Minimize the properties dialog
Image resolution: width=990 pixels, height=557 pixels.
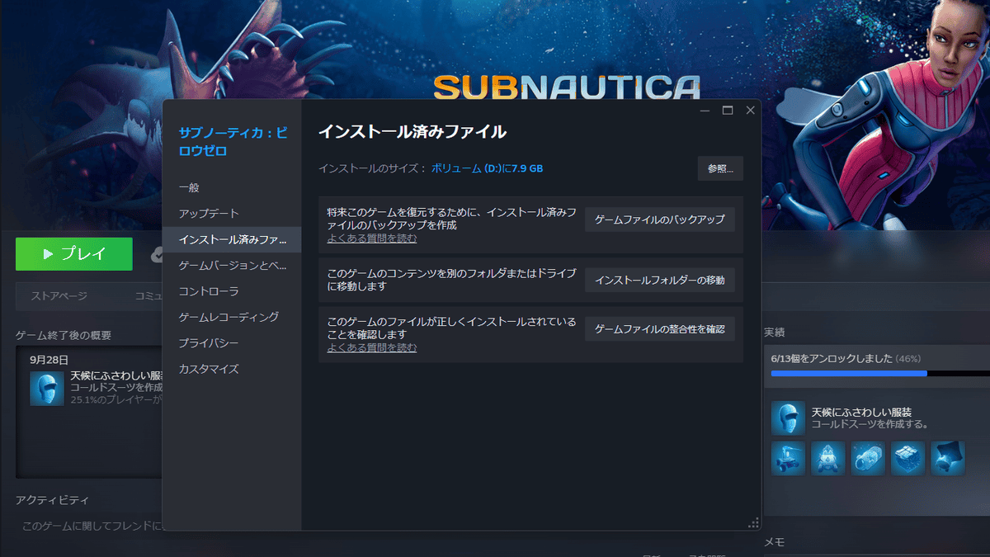(705, 110)
